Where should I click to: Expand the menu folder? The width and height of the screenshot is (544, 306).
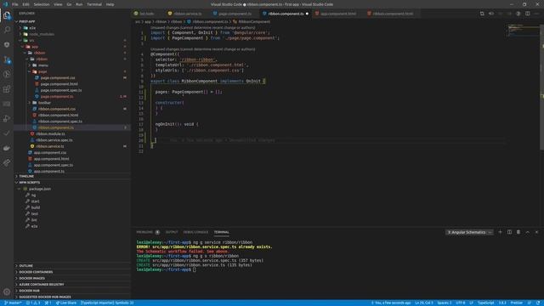point(43,65)
